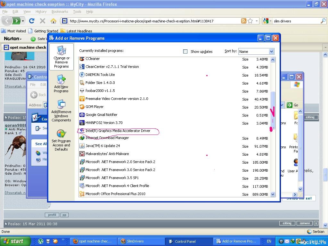Click the programs list scroll down arrow
The width and height of the screenshot is (328, 246).
[273, 194]
